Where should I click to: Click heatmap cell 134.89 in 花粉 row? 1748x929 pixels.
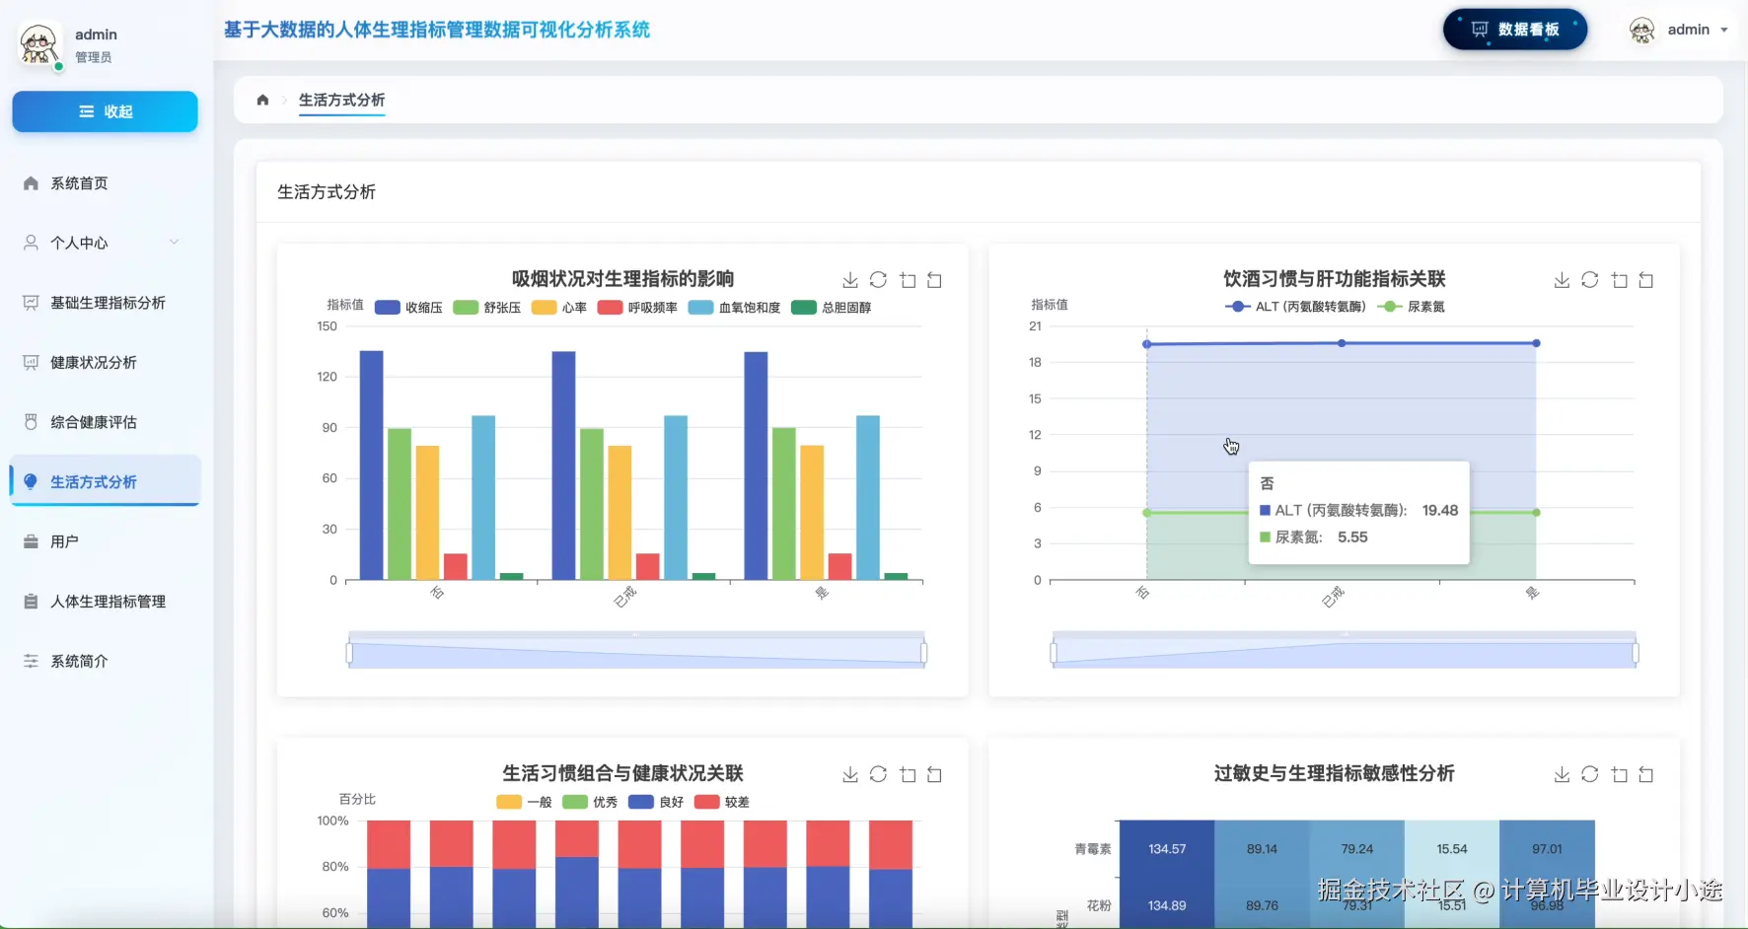click(1167, 903)
